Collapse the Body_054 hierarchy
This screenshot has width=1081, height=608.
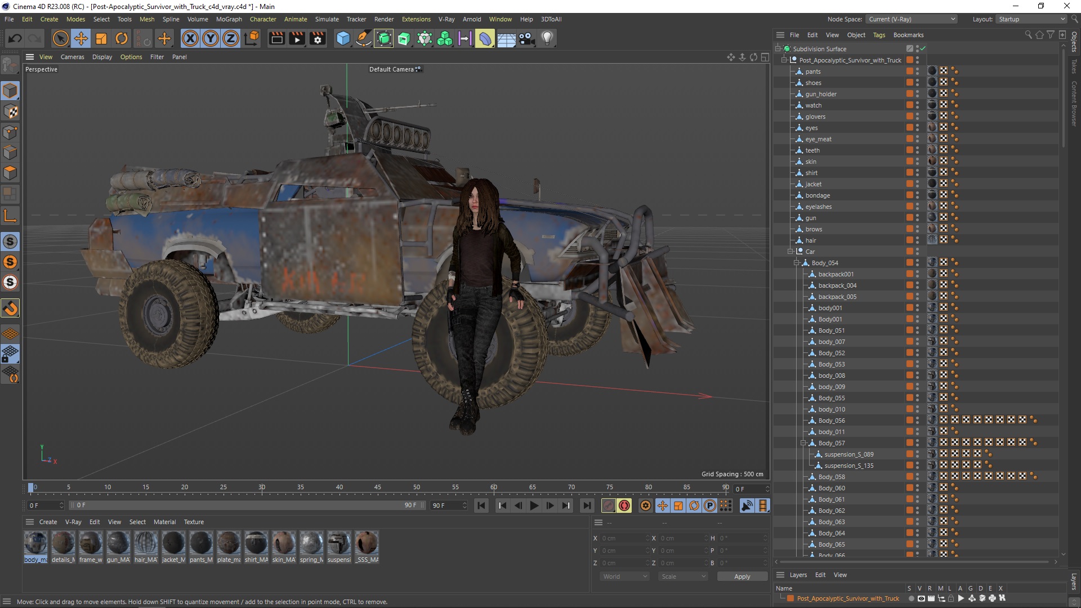pyautogui.click(x=797, y=263)
